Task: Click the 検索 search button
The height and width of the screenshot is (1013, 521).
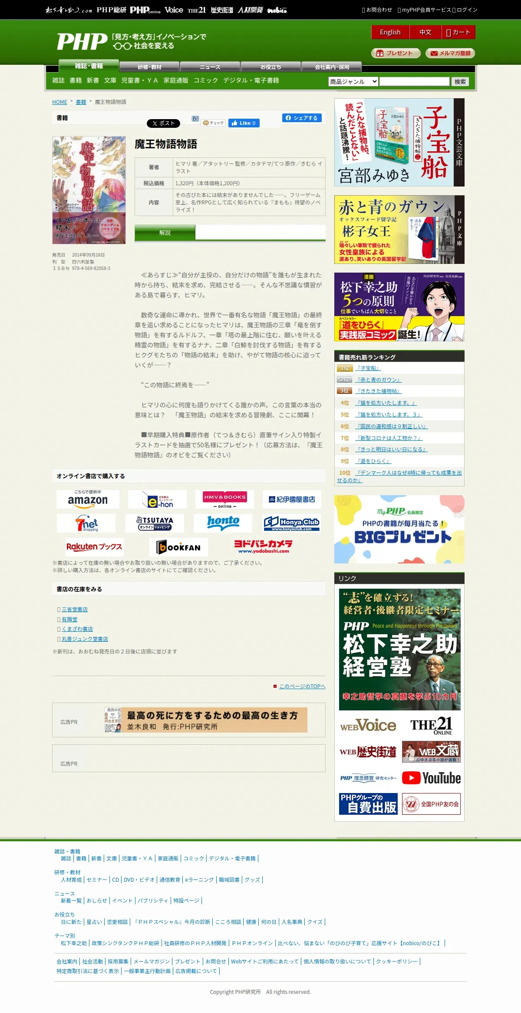Action: (460, 81)
